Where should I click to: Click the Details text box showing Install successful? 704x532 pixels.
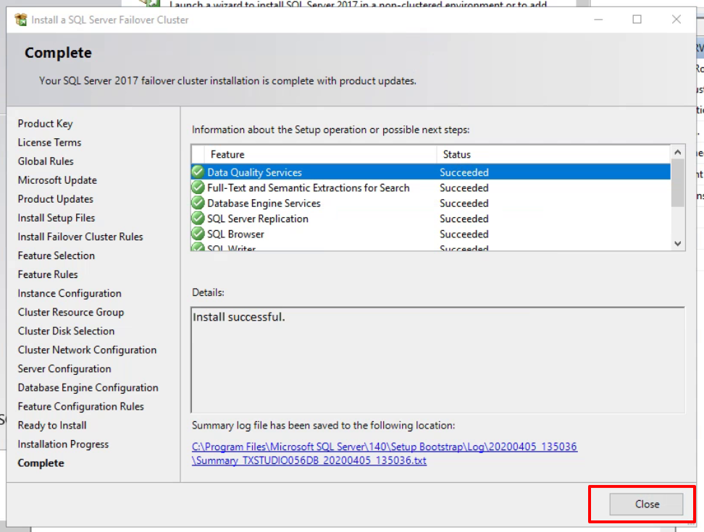[x=437, y=360]
